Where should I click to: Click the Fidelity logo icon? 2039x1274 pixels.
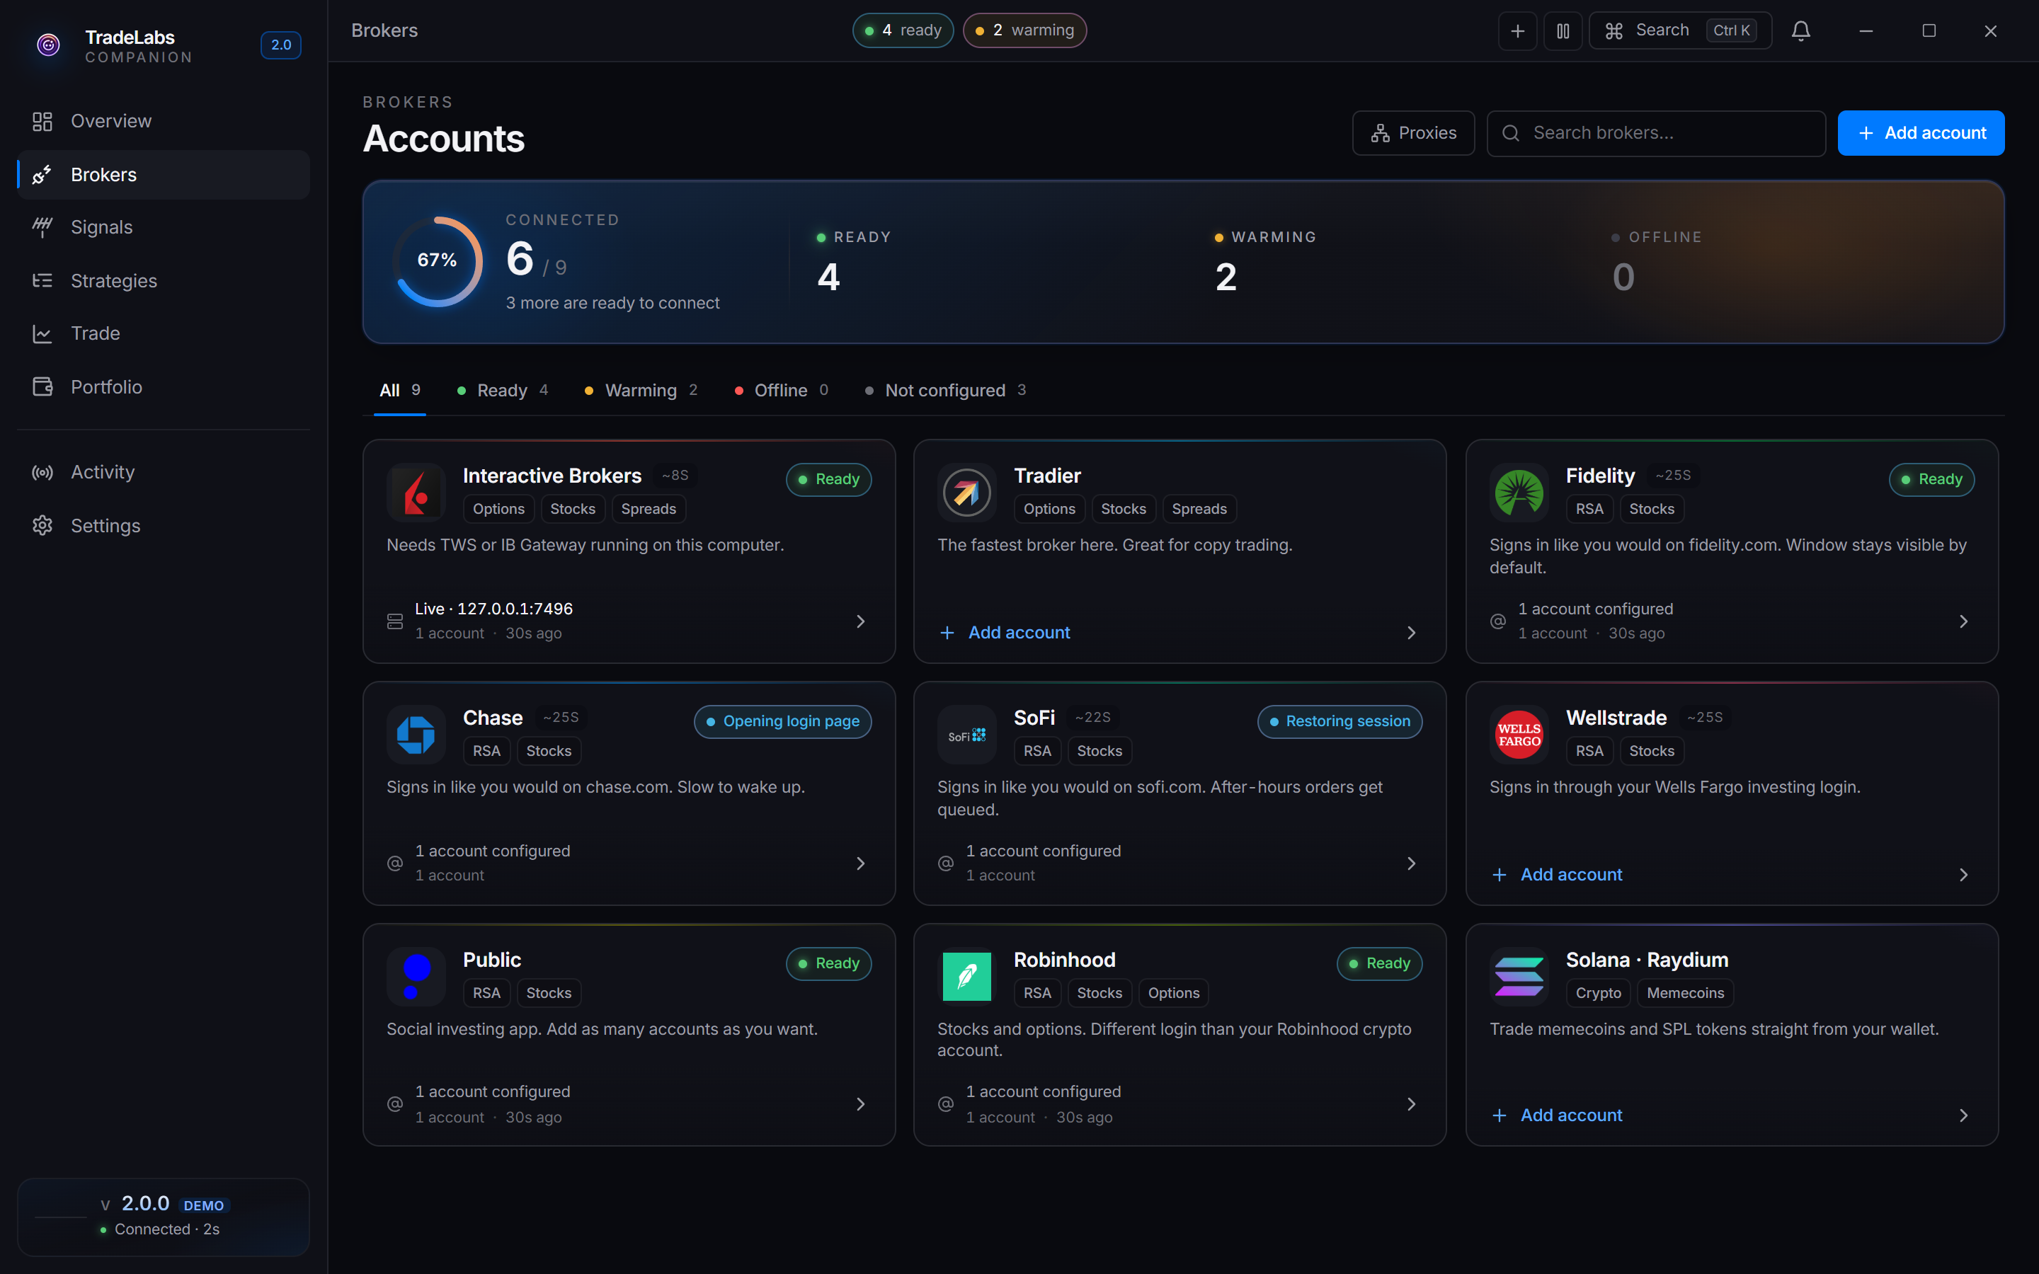[x=1519, y=493]
